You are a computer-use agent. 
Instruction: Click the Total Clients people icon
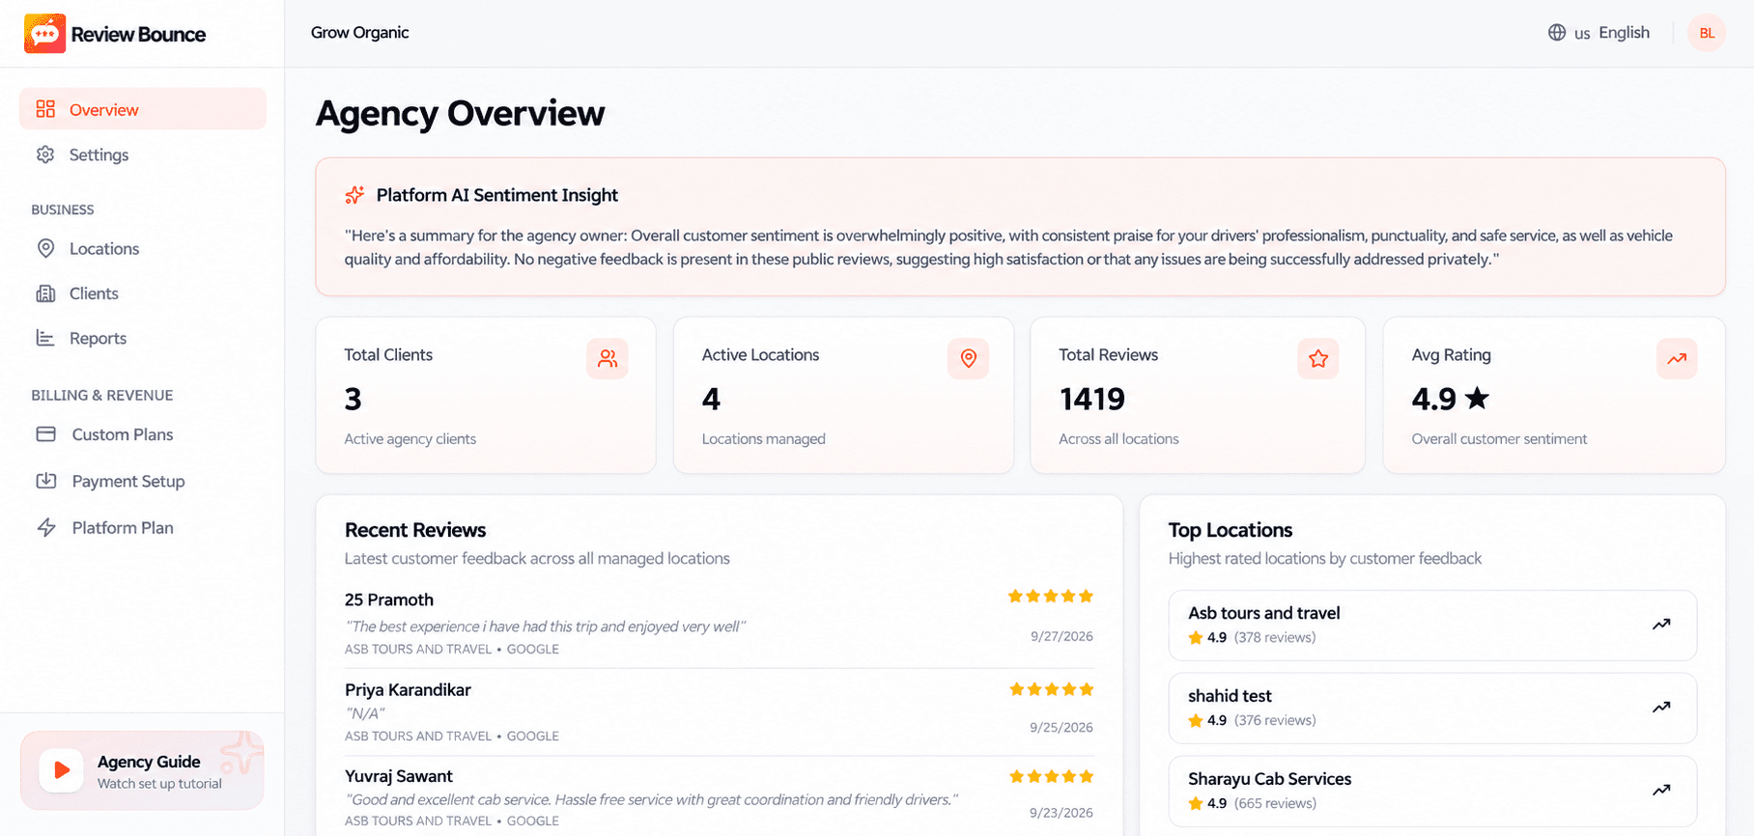click(608, 359)
